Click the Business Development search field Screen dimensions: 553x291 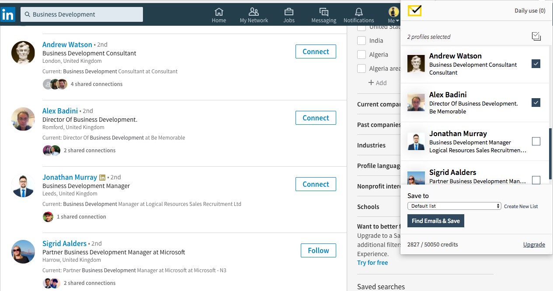82,14
